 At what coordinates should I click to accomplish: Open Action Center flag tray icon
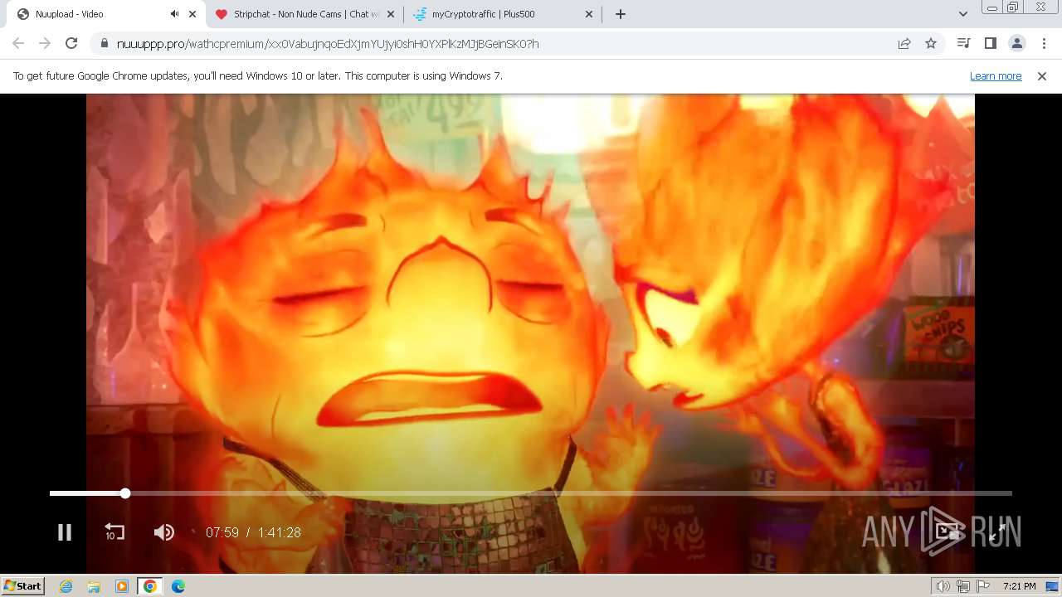click(983, 586)
